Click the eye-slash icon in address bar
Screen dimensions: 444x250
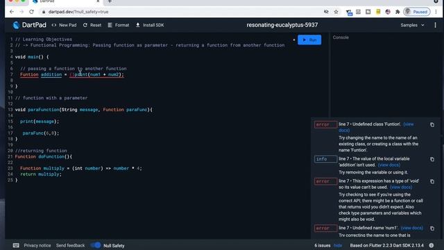click(x=326, y=12)
